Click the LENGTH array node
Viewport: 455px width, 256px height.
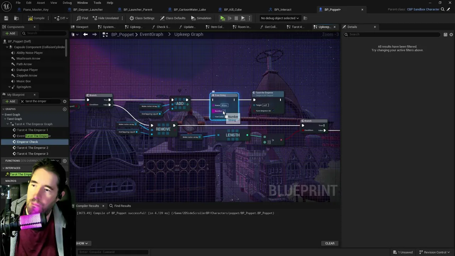click(x=233, y=135)
